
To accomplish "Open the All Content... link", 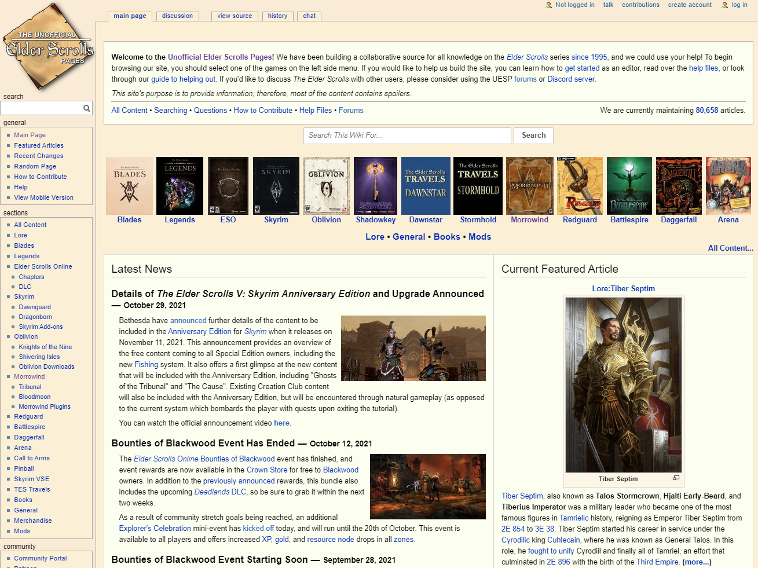I will pyautogui.click(x=731, y=248).
